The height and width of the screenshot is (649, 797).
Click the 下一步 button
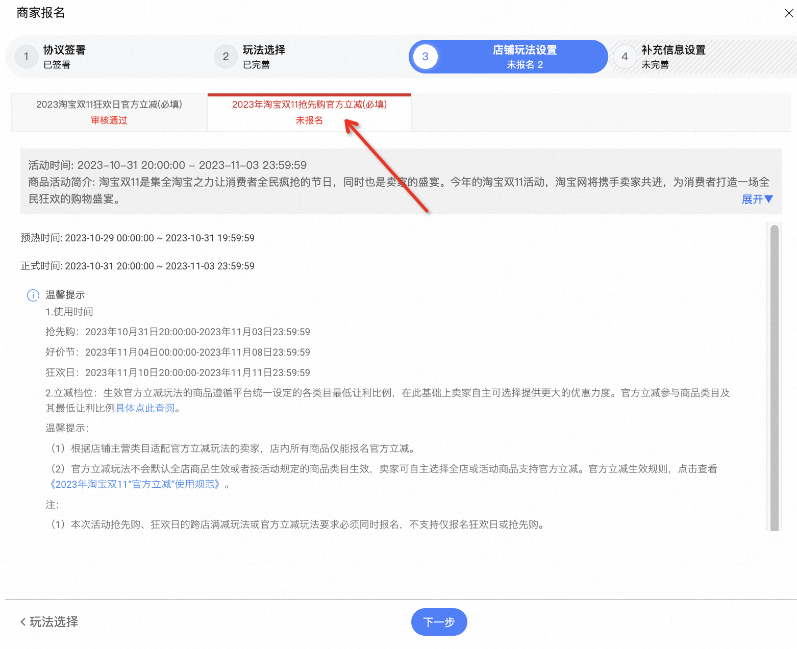click(x=439, y=622)
